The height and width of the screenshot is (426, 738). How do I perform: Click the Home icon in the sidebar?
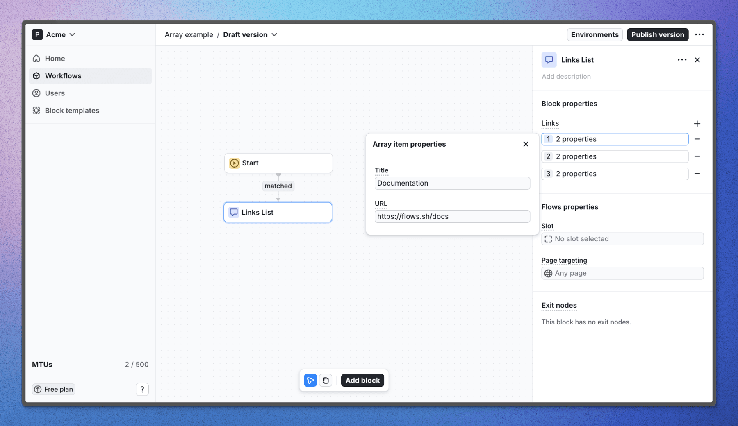[x=37, y=58]
